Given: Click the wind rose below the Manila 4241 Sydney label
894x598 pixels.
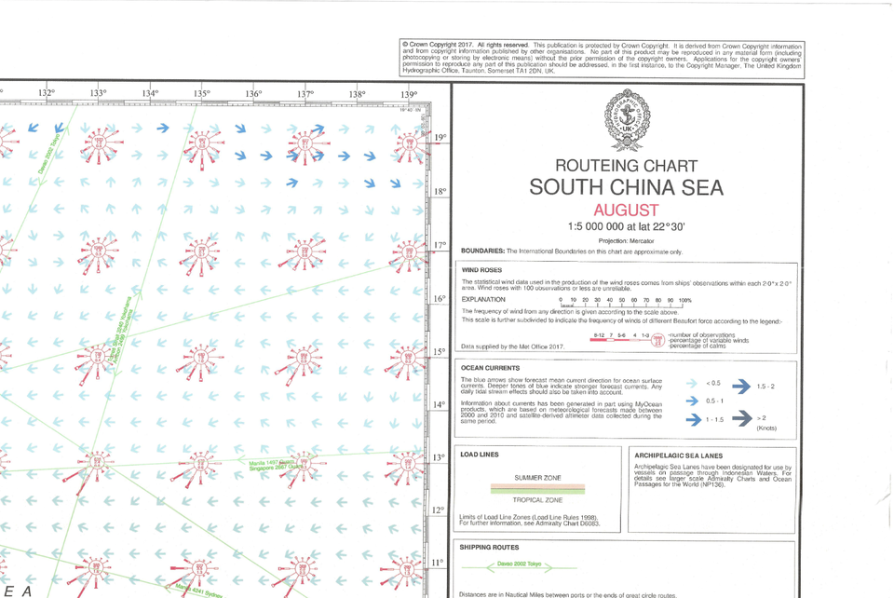Looking at the screenshot, I should click(199, 568).
